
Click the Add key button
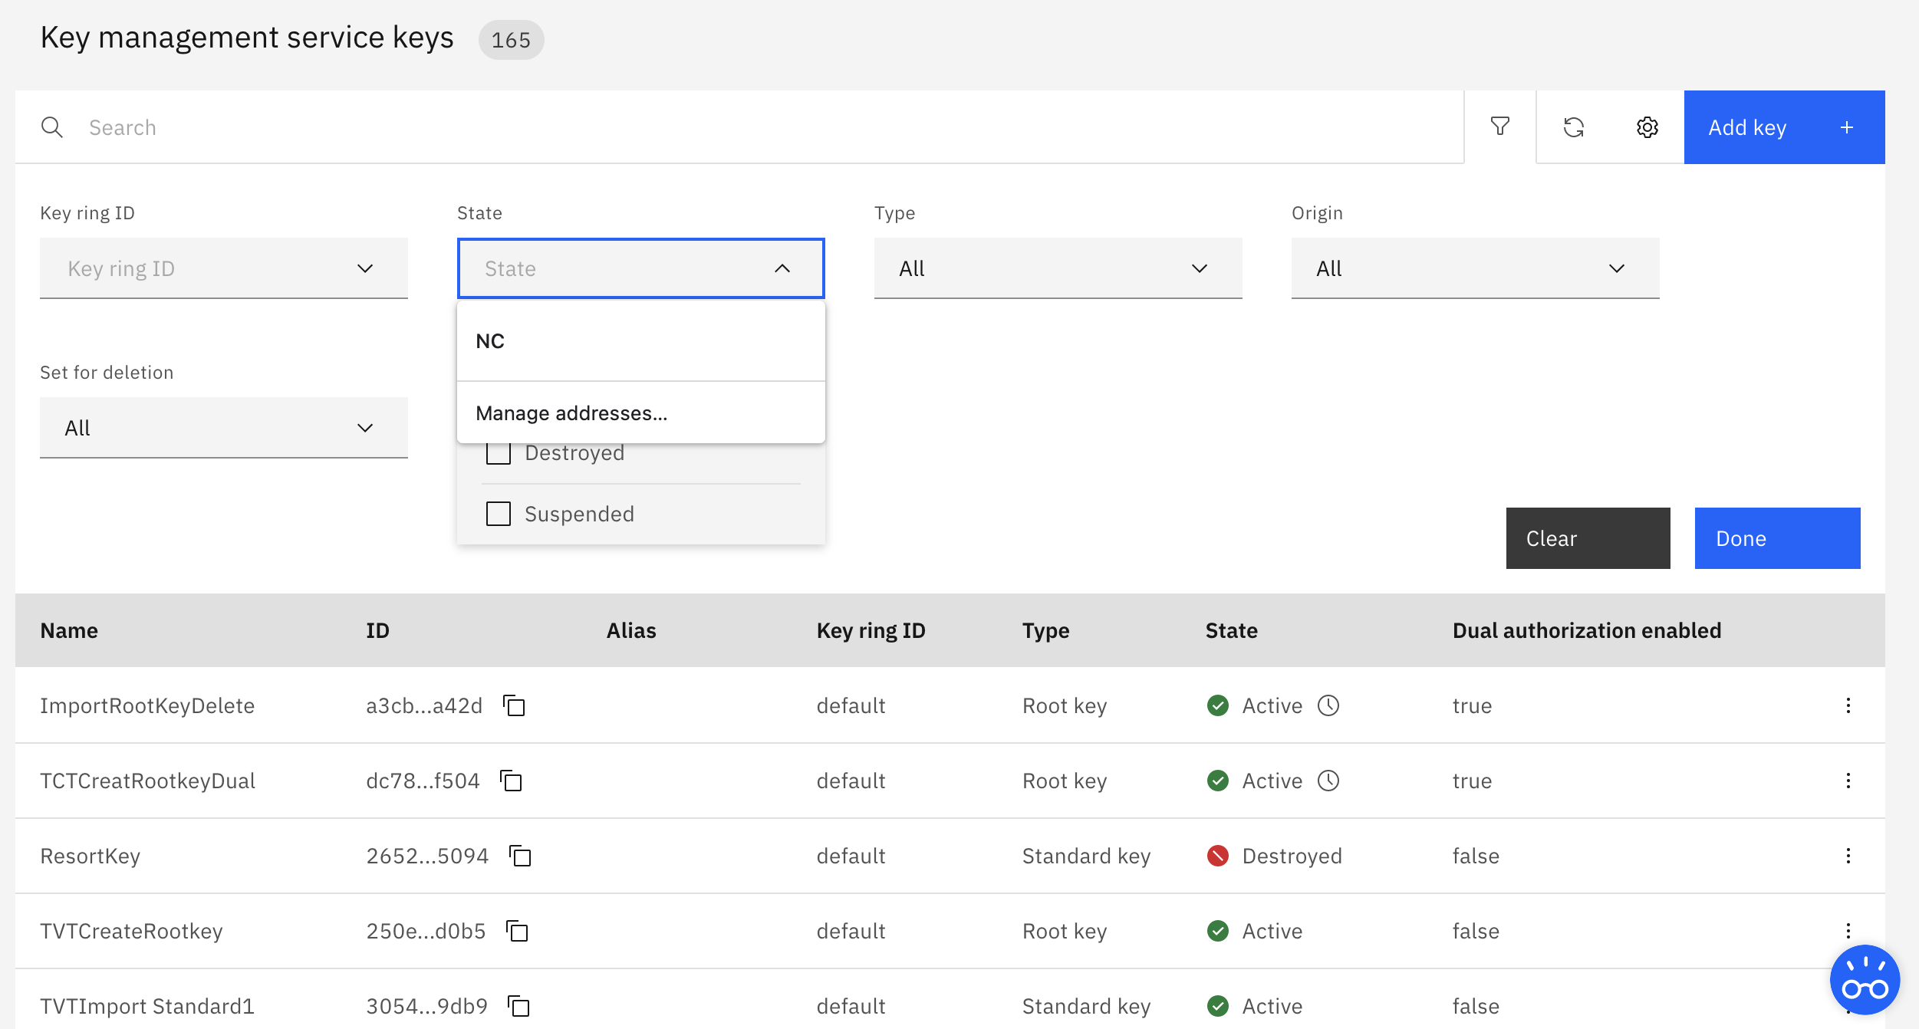(1783, 127)
